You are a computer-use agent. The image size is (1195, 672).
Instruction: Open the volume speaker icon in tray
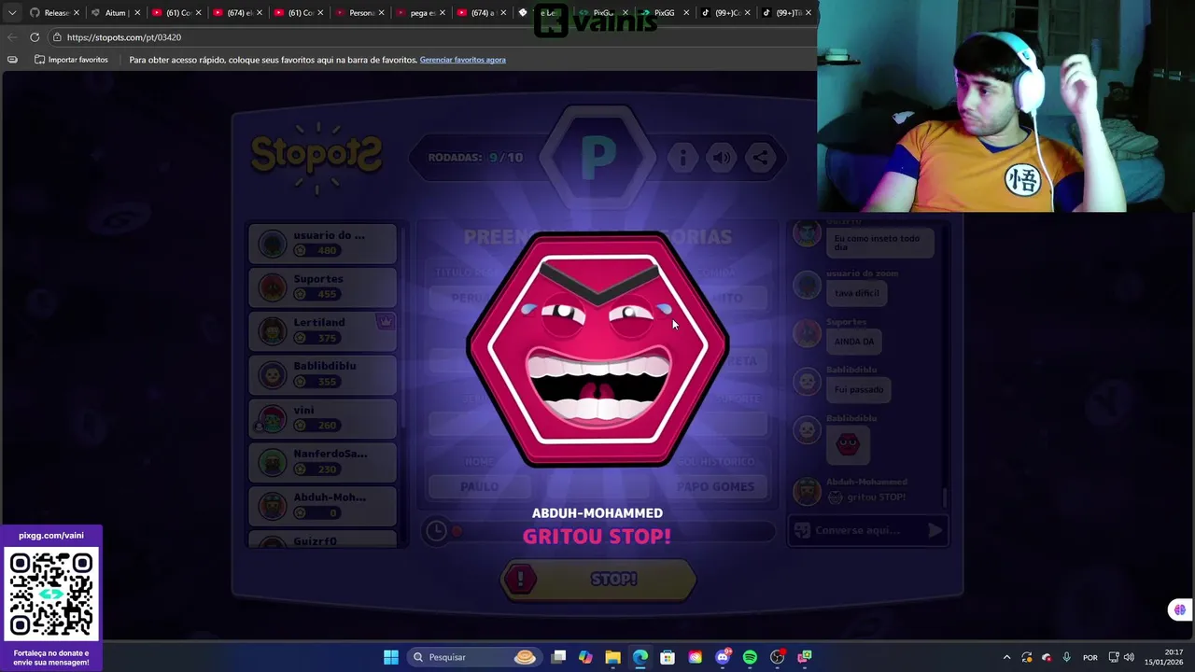point(1129,657)
